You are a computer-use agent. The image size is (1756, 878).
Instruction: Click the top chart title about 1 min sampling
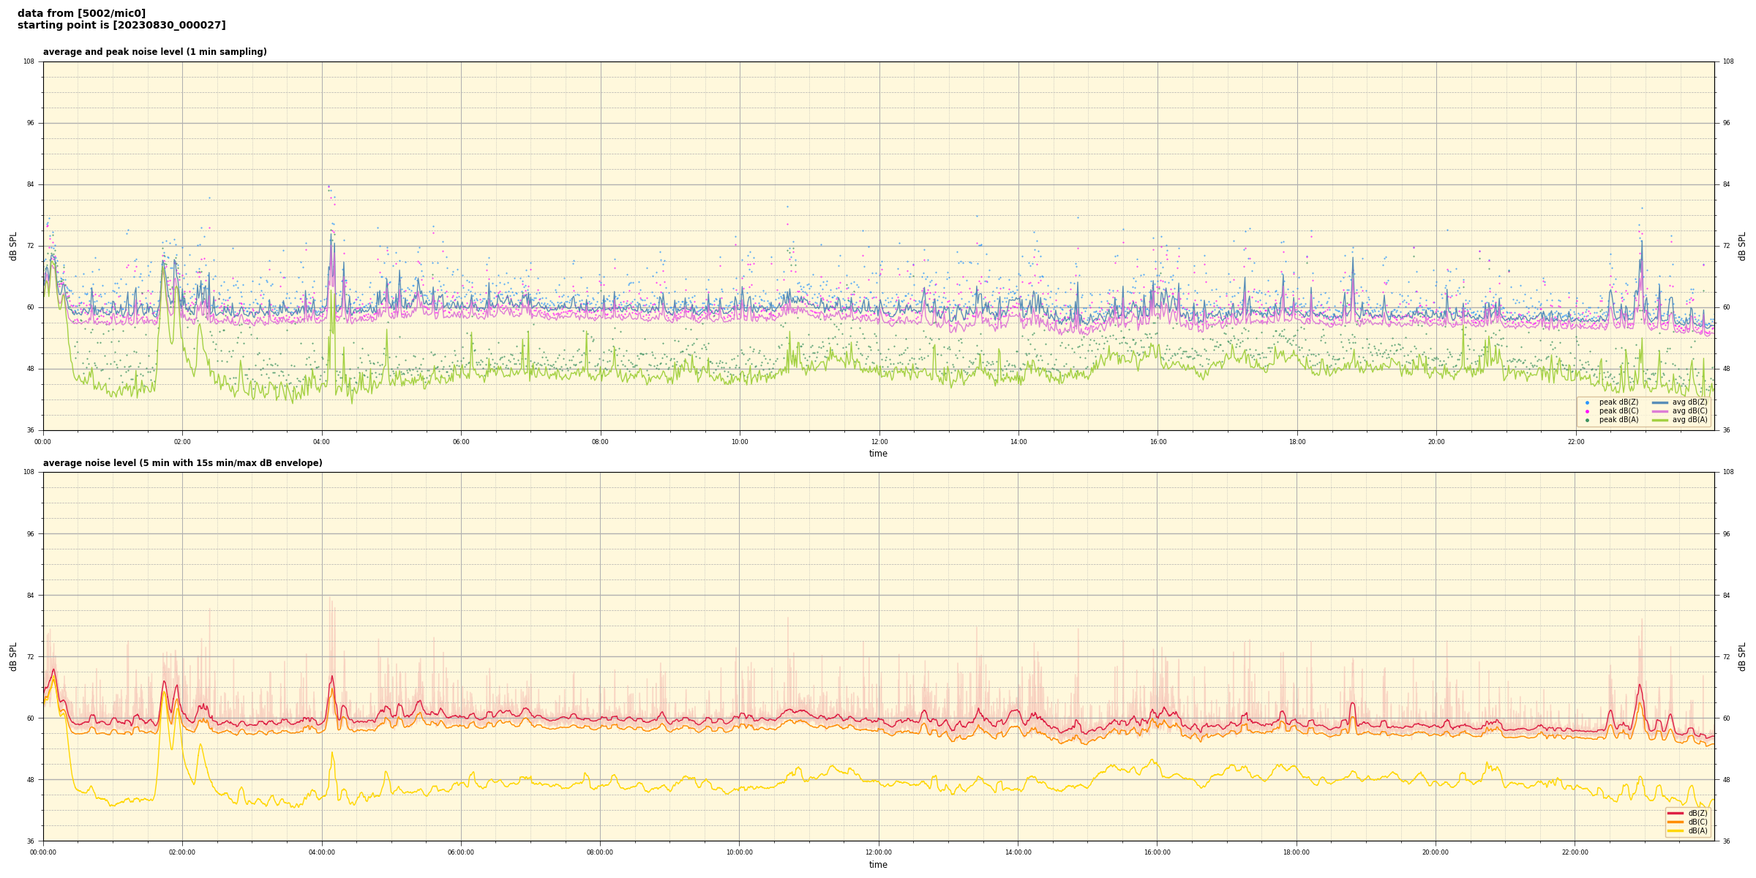[x=154, y=52]
